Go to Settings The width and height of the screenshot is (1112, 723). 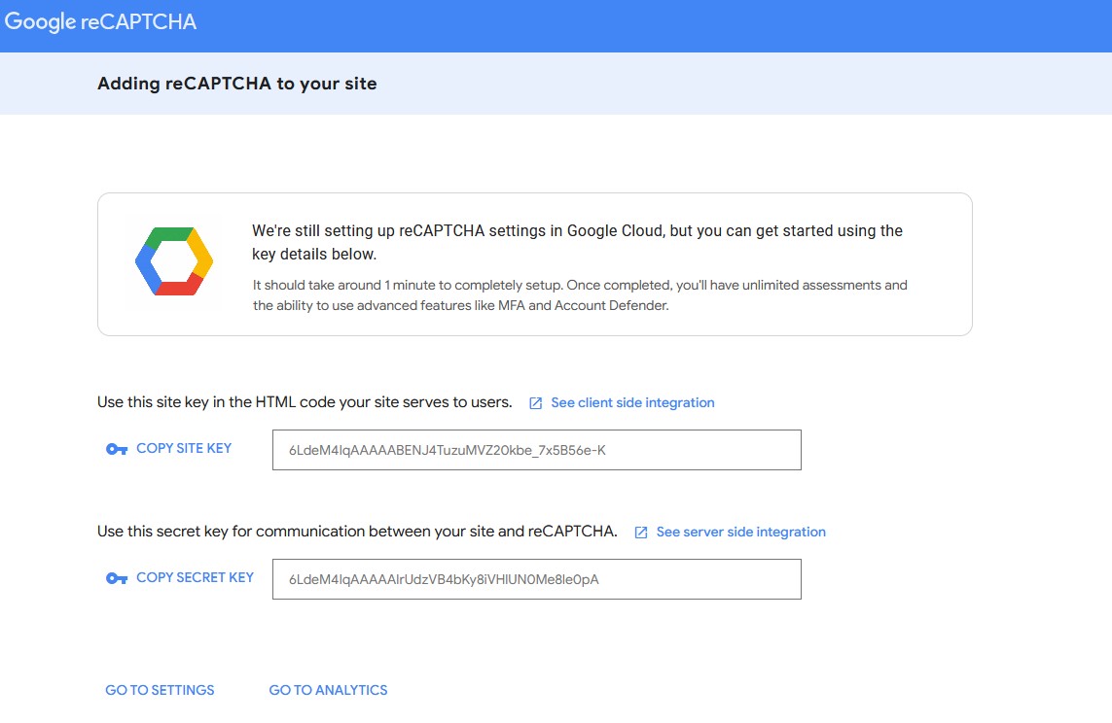click(x=160, y=690)
